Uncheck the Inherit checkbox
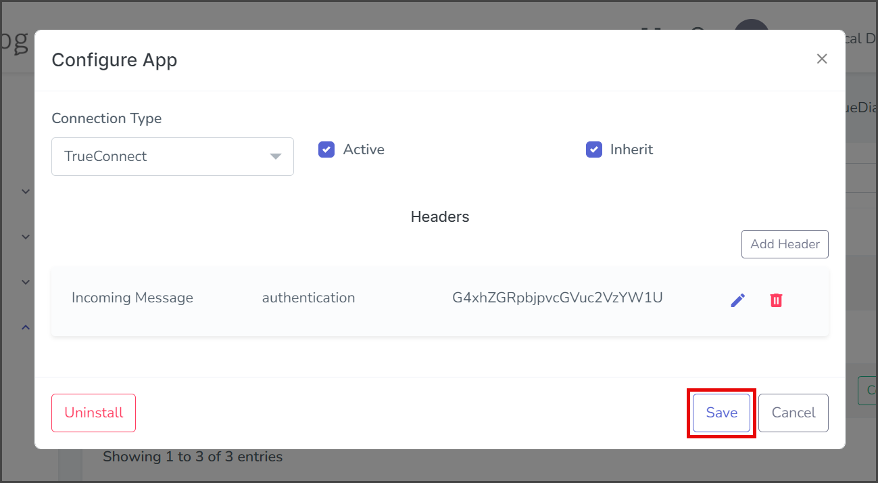The width and height of the screenshot is (878, 483). coord(594,149)
